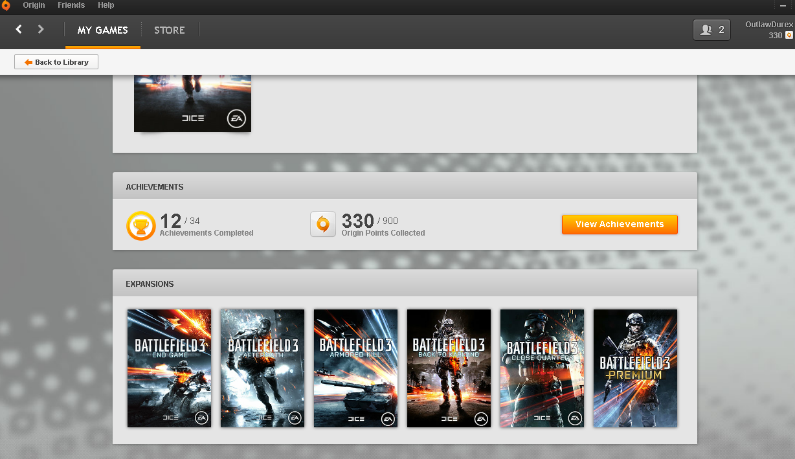Image resolution: width=795 pixels, height=459 pixels.
Task: Select the Back to Karkand expansion
Action: pos(449,368)
